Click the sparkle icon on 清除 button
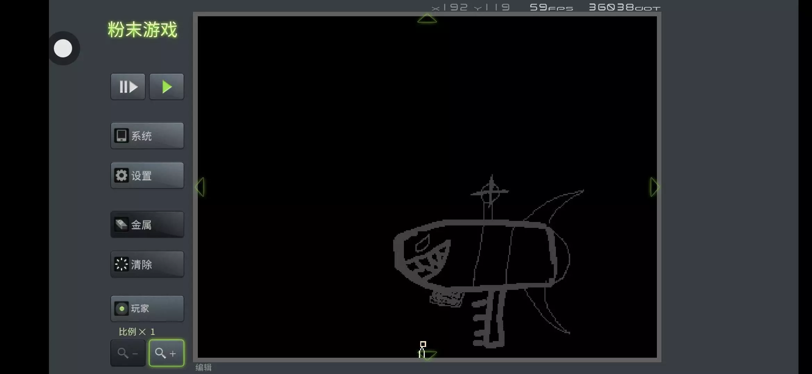 pos(121,265)
